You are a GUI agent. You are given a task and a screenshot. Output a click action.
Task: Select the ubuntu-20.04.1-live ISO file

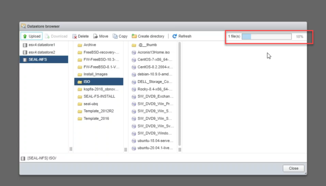(153, 148)
